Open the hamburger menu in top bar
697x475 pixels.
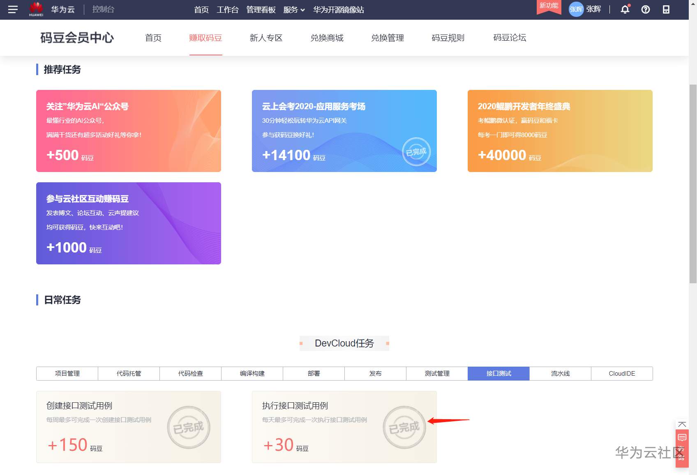[13, 9]
